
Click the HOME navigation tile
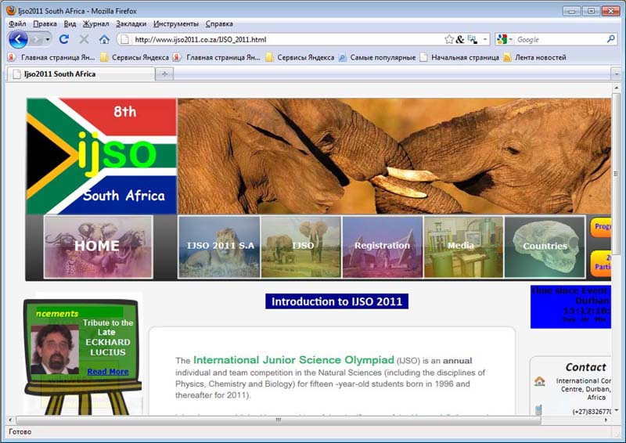pos(99,247)
